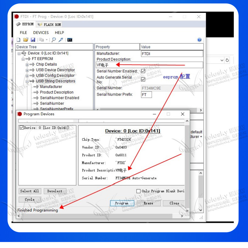Click the background window refresh icon
The width and height of the screenshot is (248, 248).
(x=227, y=60)
